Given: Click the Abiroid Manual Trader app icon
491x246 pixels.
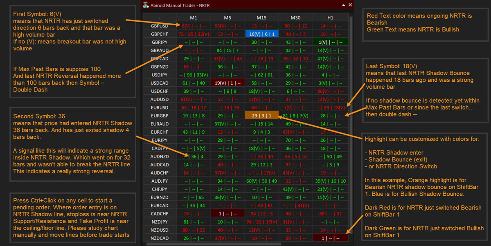Looking at the screenshot, I should [x=145, y=5].
